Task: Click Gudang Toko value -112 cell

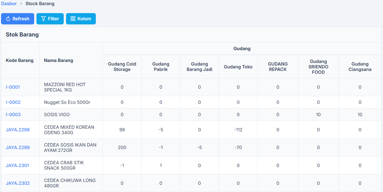Action: pos(238,130)
